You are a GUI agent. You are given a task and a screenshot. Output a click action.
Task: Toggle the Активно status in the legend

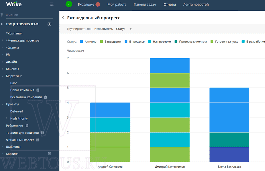[88, 42]
